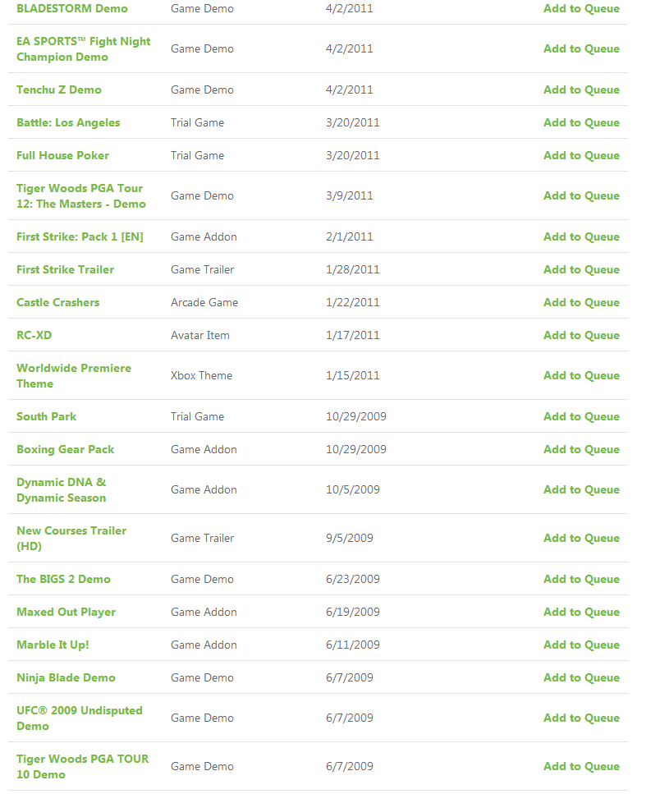660x794 pixels.
Task: Open the Boxing Gear Pack link
Action: point(66,450)
